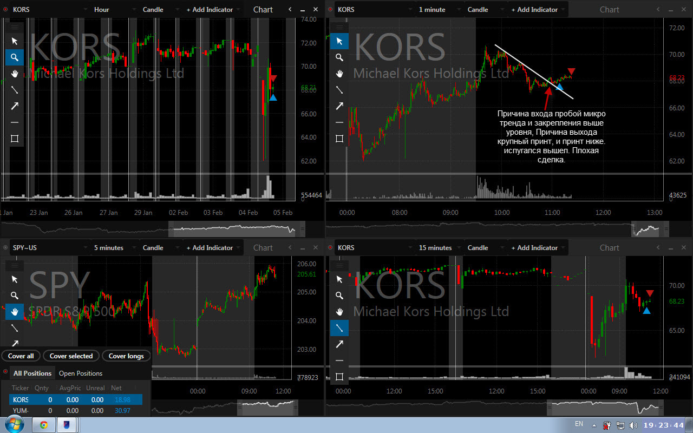The image size is (693, 433).
Task: Select zoom tool in KORS 15 minutes chart
Action: (x=339, y=296)
